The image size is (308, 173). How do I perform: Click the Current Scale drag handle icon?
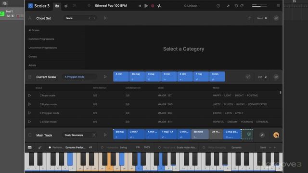coord(30,77)
